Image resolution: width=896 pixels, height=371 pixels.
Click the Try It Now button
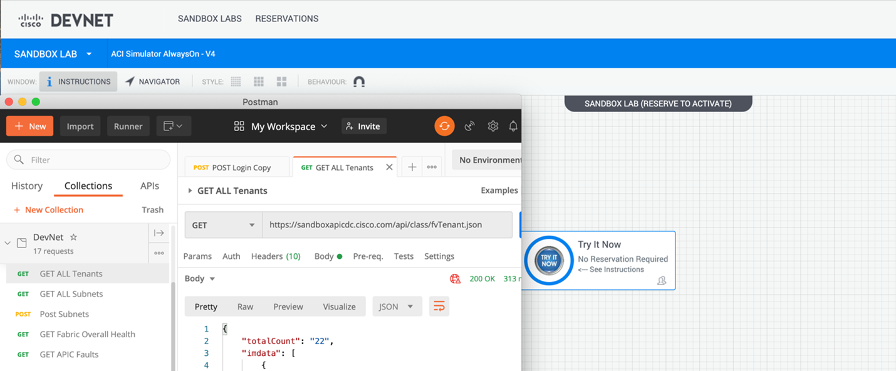[548, 260]
